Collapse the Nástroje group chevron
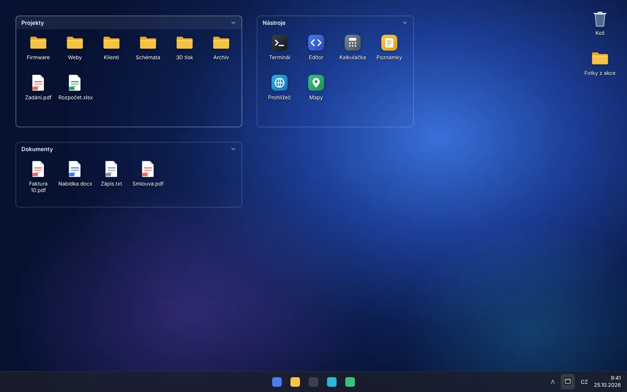Viewport: 627px width, 392px height. click(x=405, y=23)
